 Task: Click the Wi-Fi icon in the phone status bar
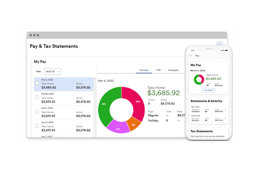(224, 50)
